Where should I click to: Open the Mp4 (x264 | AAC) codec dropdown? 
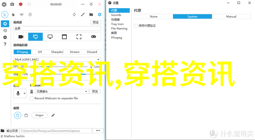[57, 59]
